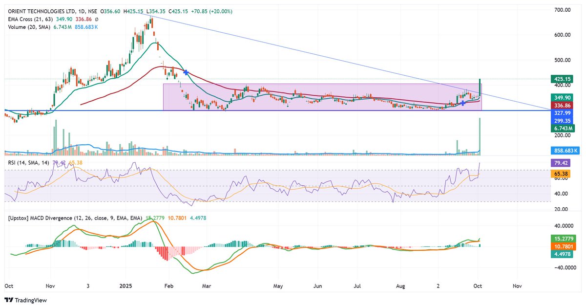Click the EMA cross marker in September
This screenshot has width=586, height=308.
tap(462, 104)
